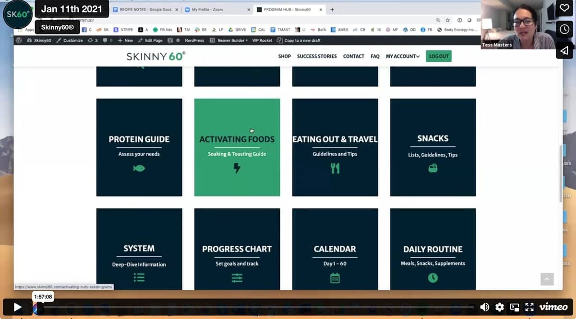
Task: Open the Eating Out & Travel tile
Action: pyautogui.click(x=335, y=148)
